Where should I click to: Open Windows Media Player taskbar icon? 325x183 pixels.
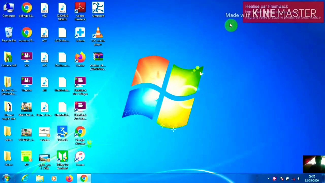pos(54,178)
